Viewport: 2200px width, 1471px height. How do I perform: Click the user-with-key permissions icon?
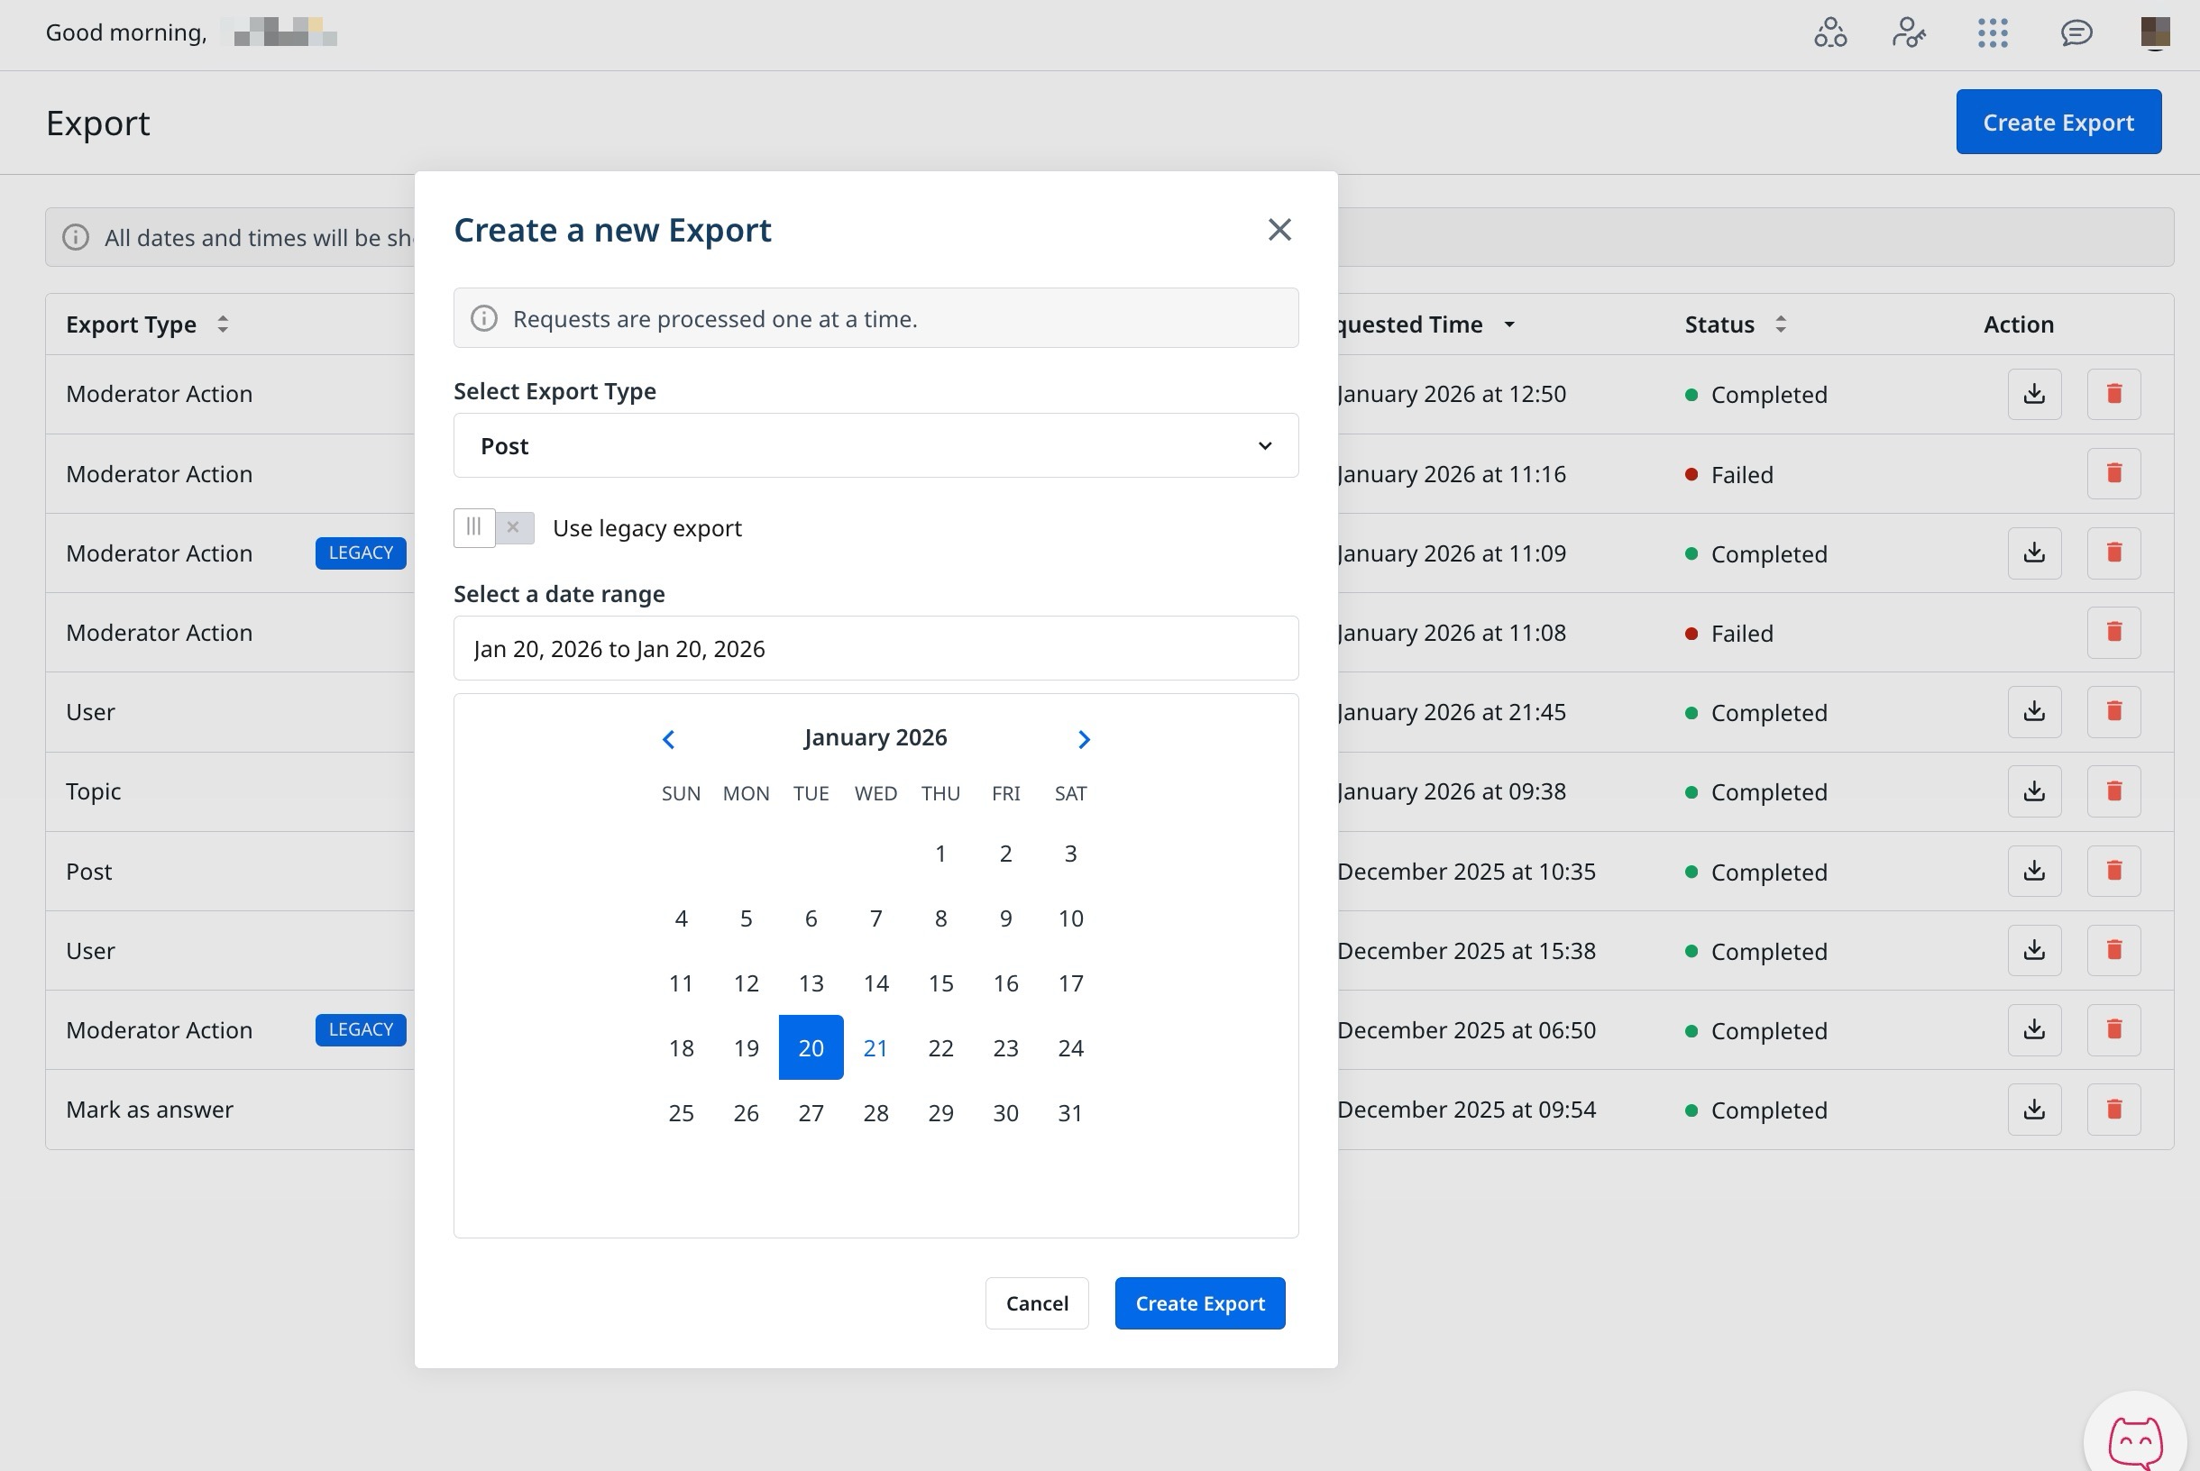pos(1909,32)
